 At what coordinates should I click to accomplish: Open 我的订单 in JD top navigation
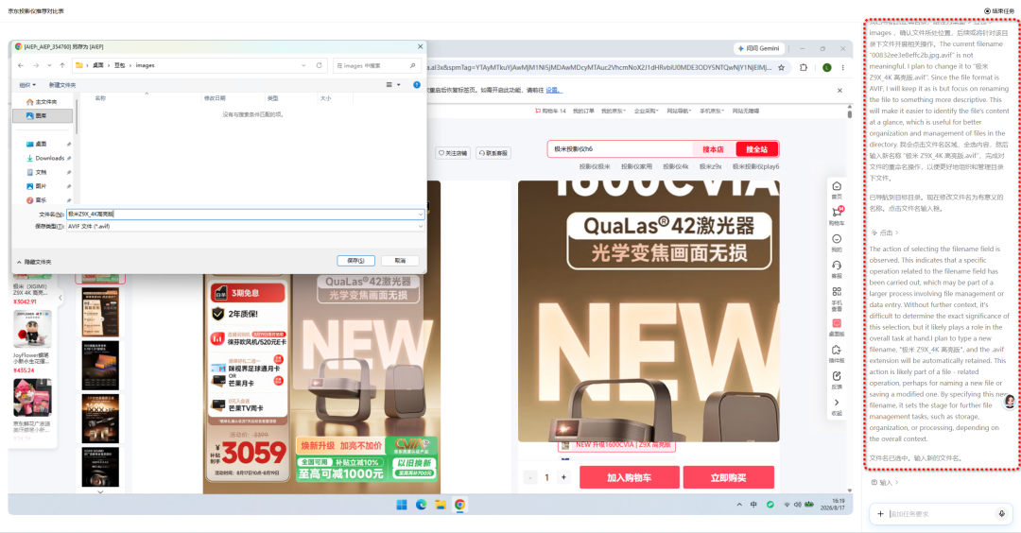pyautogui.click(x=582, y=112)
